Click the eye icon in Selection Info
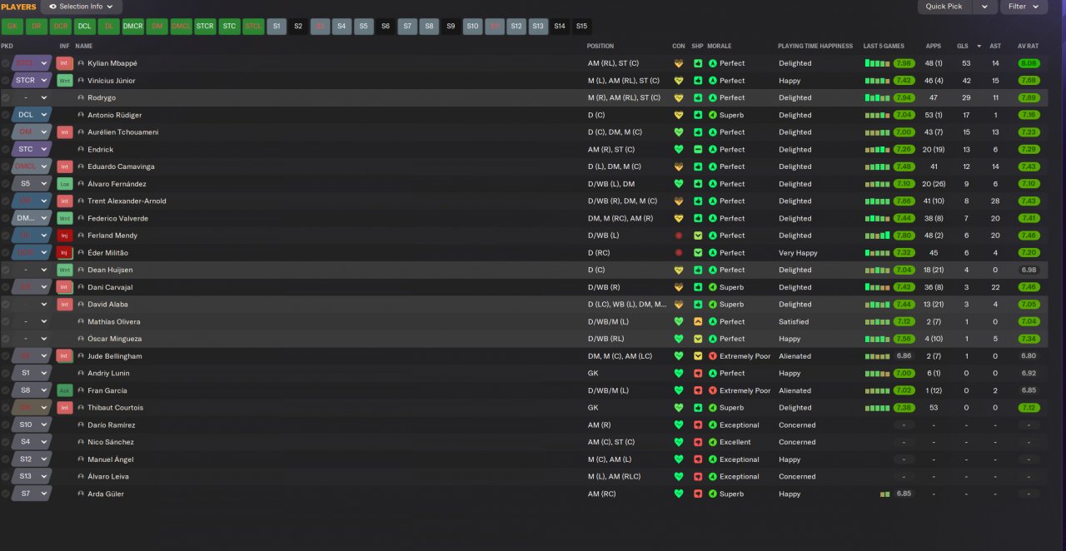1066x551 pixels. (x=53, y=7)
